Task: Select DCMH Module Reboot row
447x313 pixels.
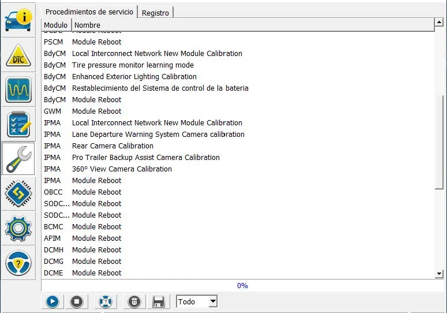Action: (x=238, y=250)
